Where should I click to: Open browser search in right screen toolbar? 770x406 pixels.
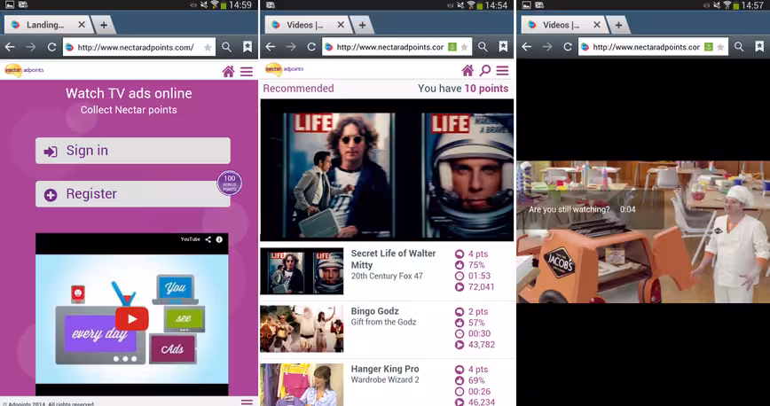coord(739,47)
